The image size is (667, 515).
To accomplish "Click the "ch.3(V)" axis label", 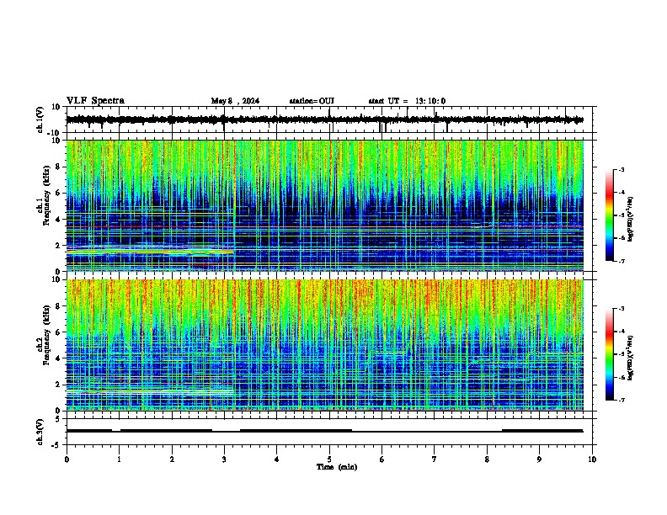I will click(x=40, y=432).
